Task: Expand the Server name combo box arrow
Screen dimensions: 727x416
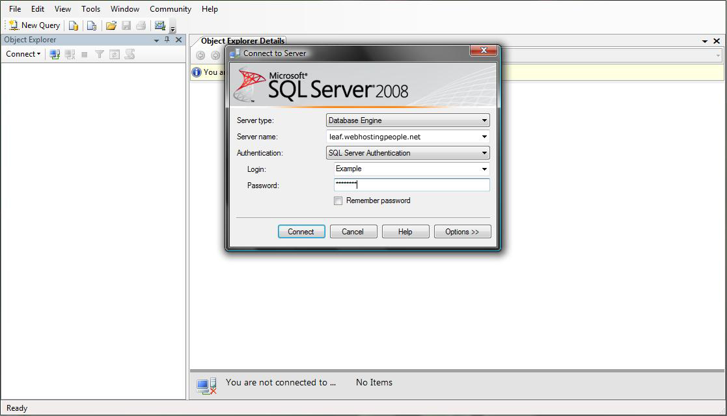Action: coord(484,137)
